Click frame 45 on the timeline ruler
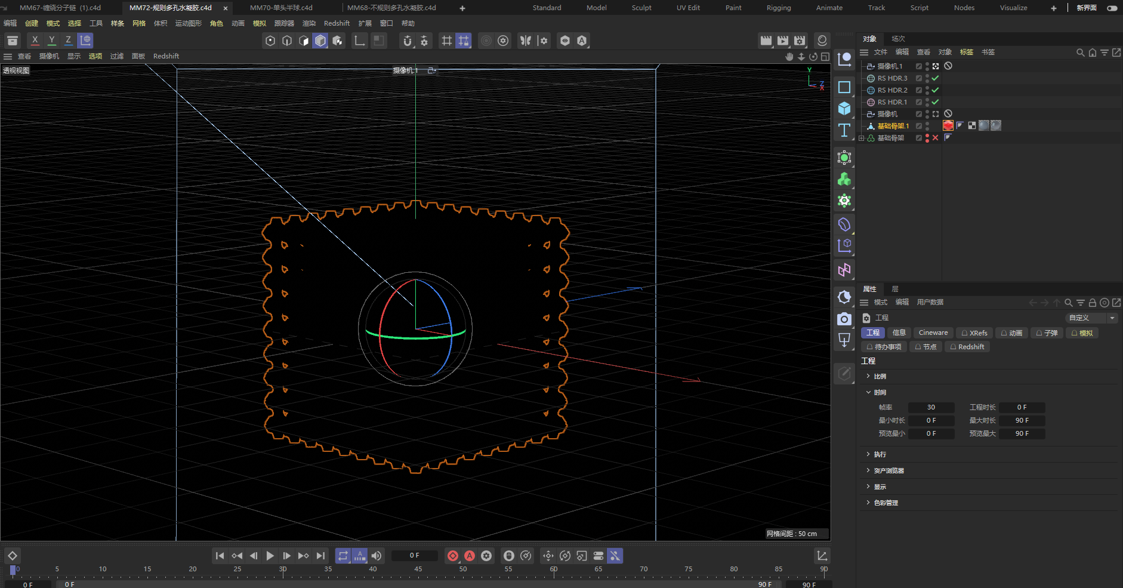Image resolution: width=1123 pixels, height=588 pixels. (418, 569)
